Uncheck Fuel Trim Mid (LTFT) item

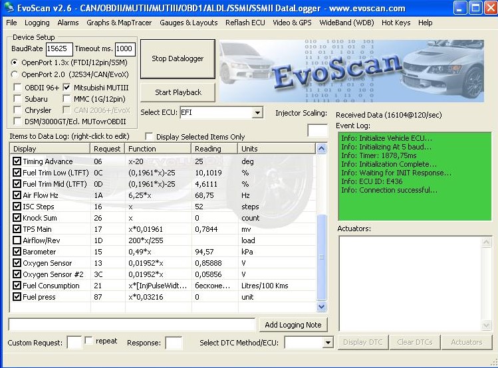click(17, 184)
